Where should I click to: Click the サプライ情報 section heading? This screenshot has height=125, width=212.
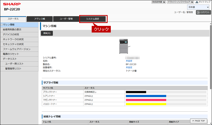(x=51, y=82)
